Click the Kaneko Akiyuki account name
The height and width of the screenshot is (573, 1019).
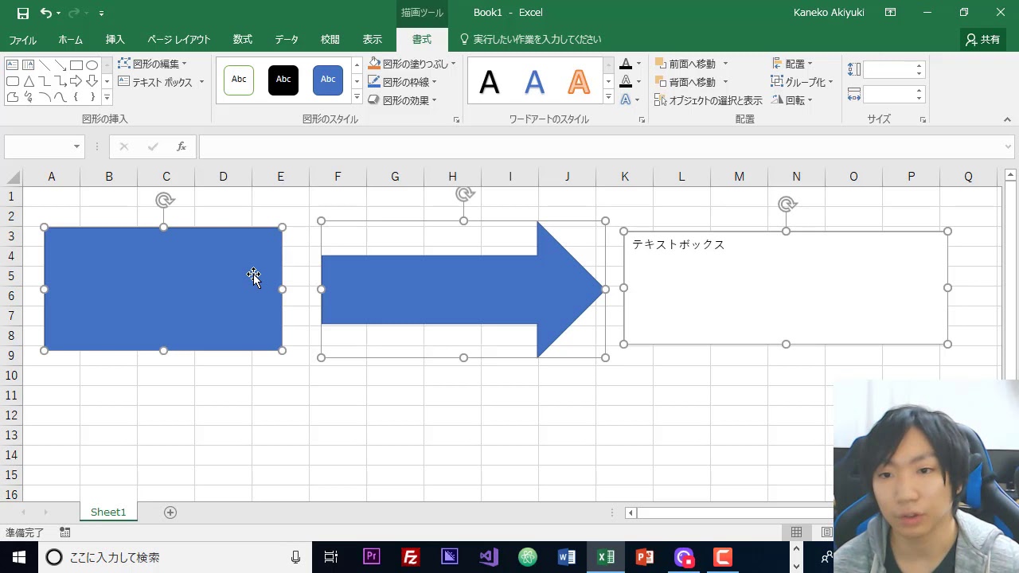point(829,13)
